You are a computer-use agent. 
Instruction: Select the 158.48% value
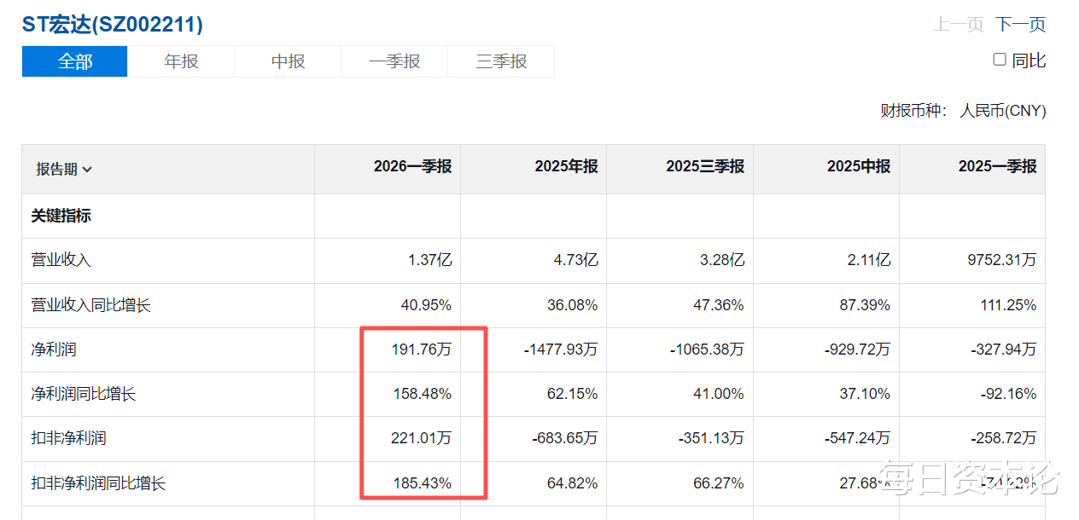click(423, 394)
